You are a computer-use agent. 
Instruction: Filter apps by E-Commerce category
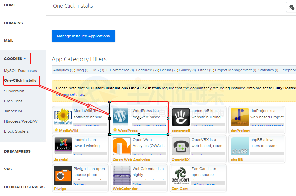coord(120,70)
